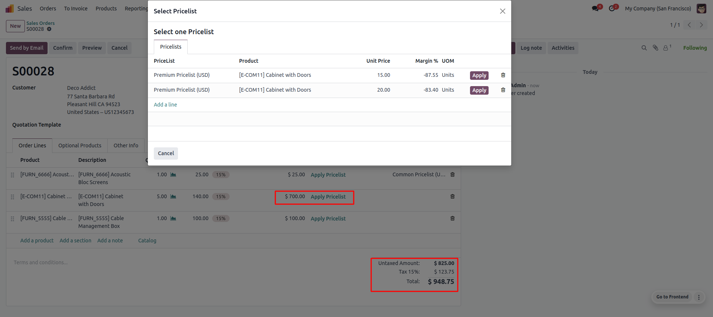This screenshot has width=713, height=317.
Task: Click the Sales Orders breadcrumb link
Action: [40, 23]
